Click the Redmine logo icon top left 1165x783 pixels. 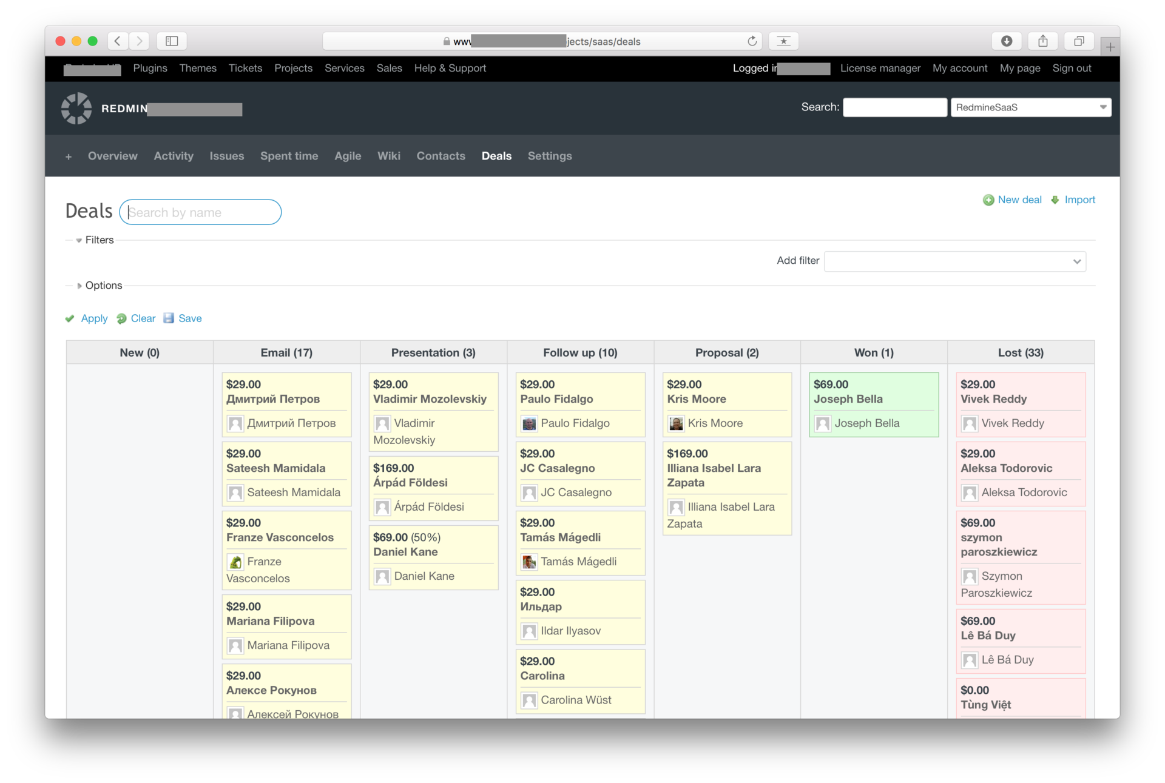[78, 107]
